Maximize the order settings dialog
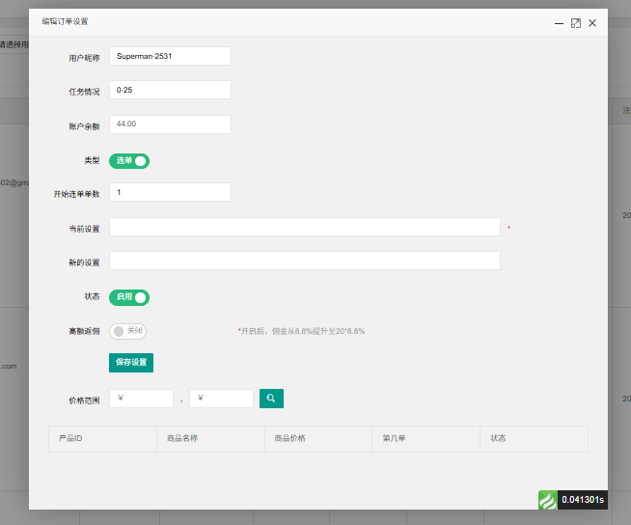This screenshot has height=525, width=631. pos(576,23)
